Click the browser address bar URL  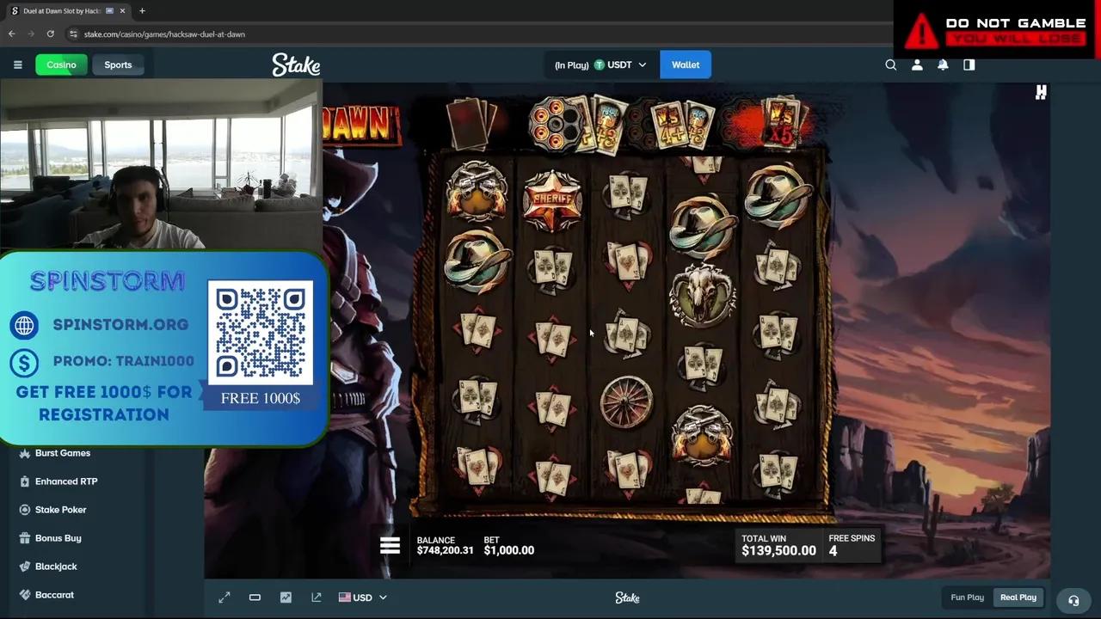point(164,34)
